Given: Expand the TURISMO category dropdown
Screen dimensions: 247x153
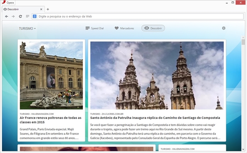Looking at the screenshot, I should [x=27, y=28].
